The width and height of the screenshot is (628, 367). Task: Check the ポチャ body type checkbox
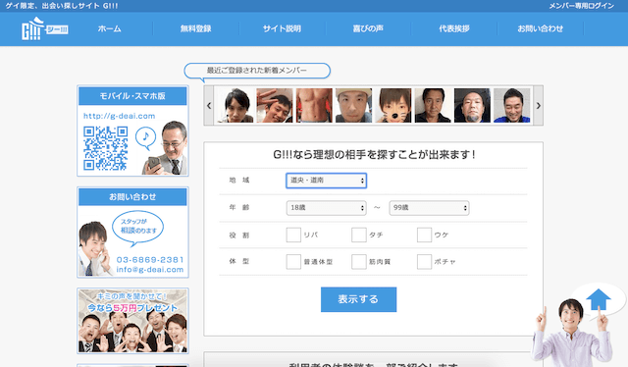pos(424,262)
